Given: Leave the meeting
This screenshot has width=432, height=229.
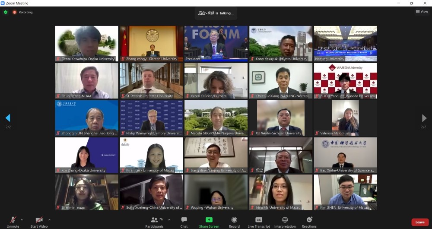Looking at the screenshot, I should 419,222.
